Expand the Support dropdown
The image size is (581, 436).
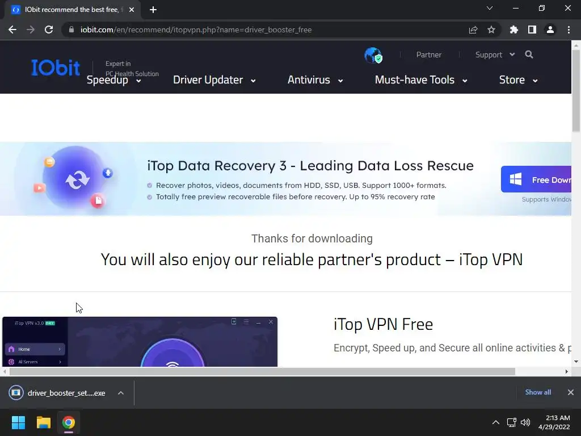click(495, 55)
